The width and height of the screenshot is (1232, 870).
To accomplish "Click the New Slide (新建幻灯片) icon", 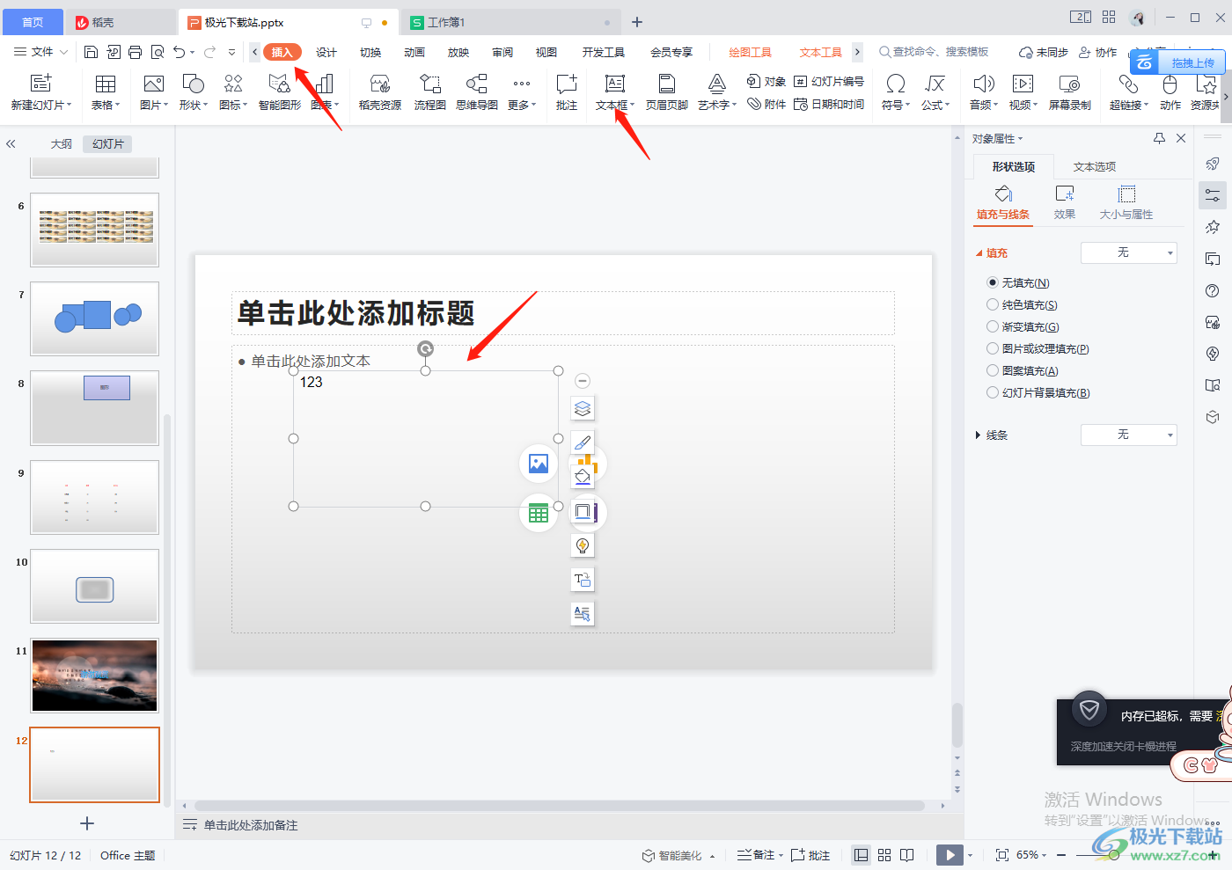I will coord(40,84).
